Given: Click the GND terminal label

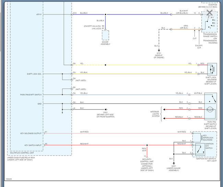Looking at the screenshot, I should pos(39,104).
